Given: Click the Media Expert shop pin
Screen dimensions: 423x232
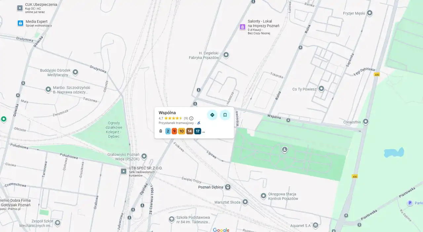Looking at the screenshot, I should (x=20, y=23).
